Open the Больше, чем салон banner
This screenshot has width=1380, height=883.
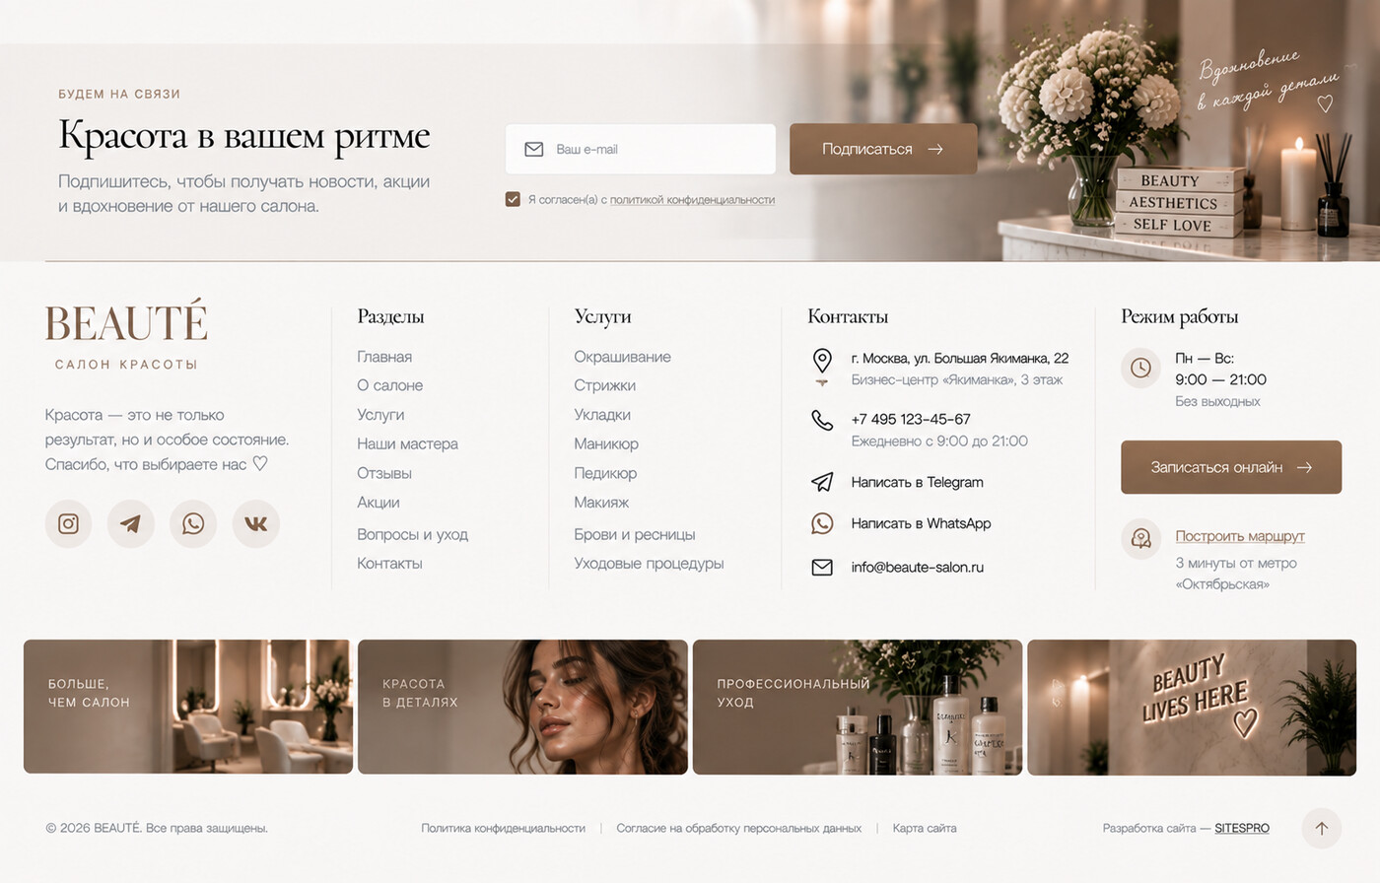(x=188, y=707)
